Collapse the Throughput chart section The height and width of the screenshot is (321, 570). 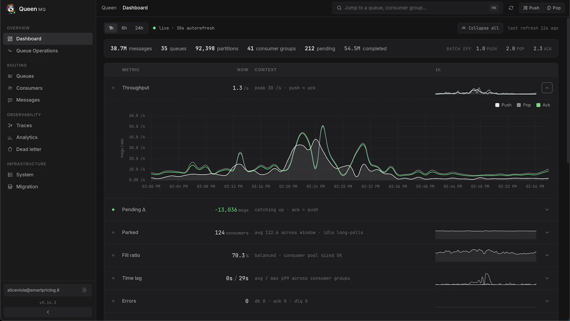[547, 88]
